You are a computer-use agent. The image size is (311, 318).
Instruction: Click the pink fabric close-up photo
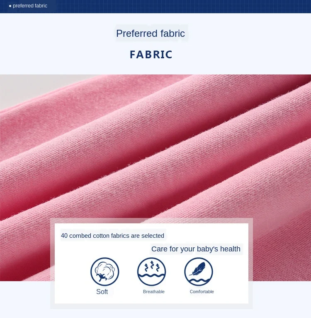pyautogui.click(x=155, y=146)
